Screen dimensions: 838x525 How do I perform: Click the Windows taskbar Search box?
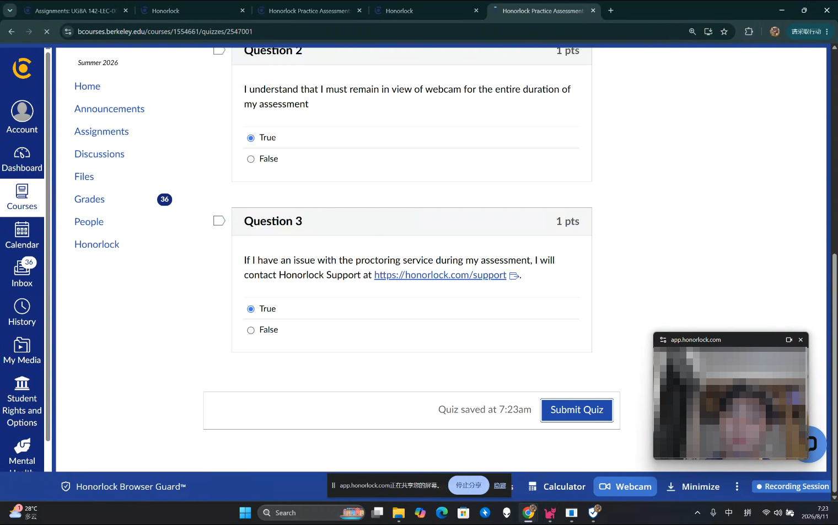(311, 513)
